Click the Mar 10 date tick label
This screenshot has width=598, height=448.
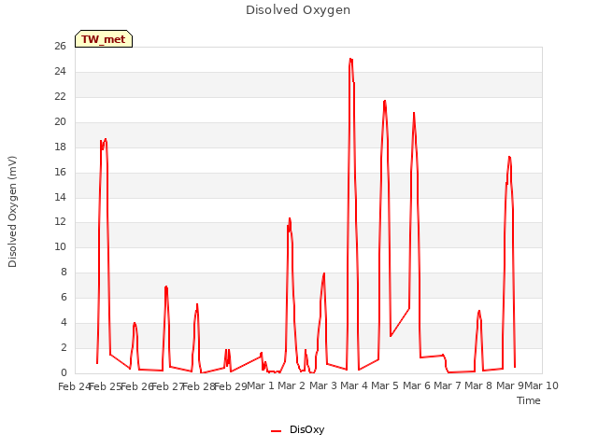(x=542, y=385)
